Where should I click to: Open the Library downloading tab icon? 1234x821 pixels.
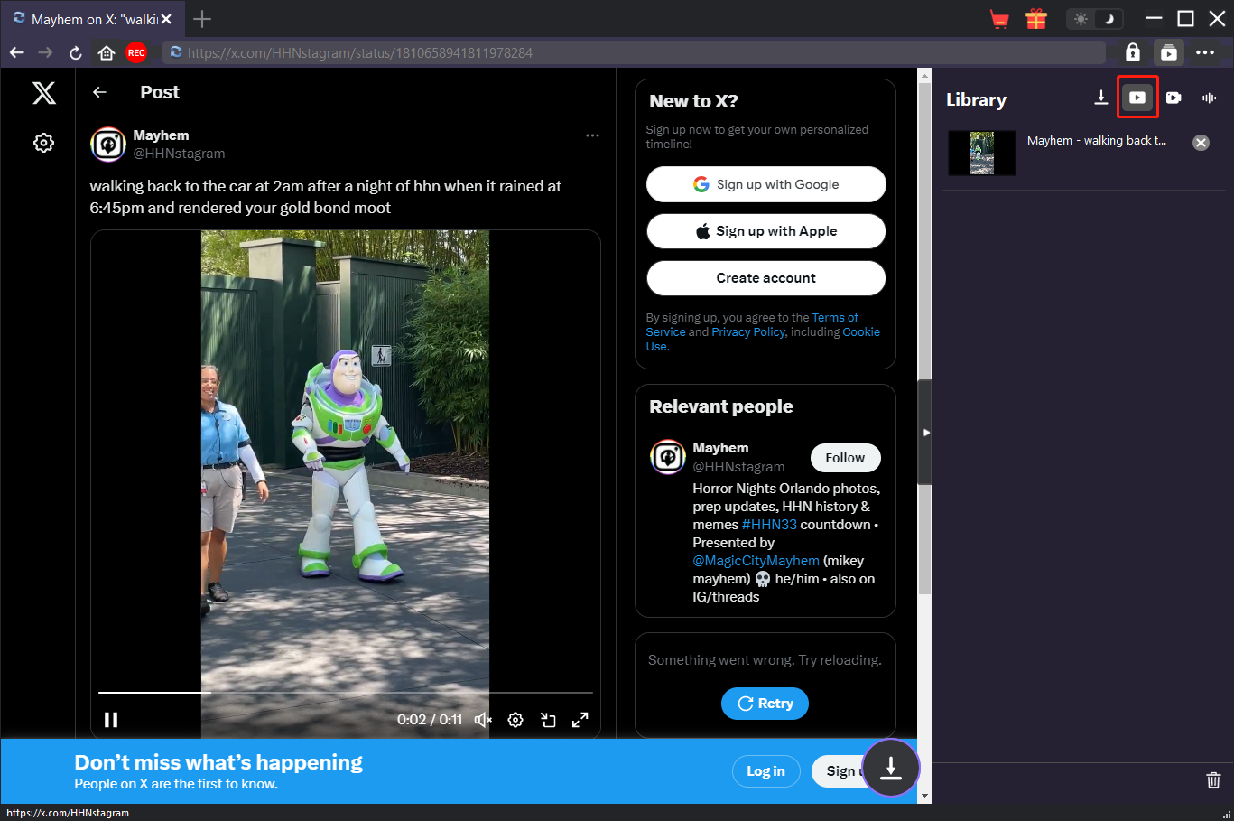click(1101, 98)
